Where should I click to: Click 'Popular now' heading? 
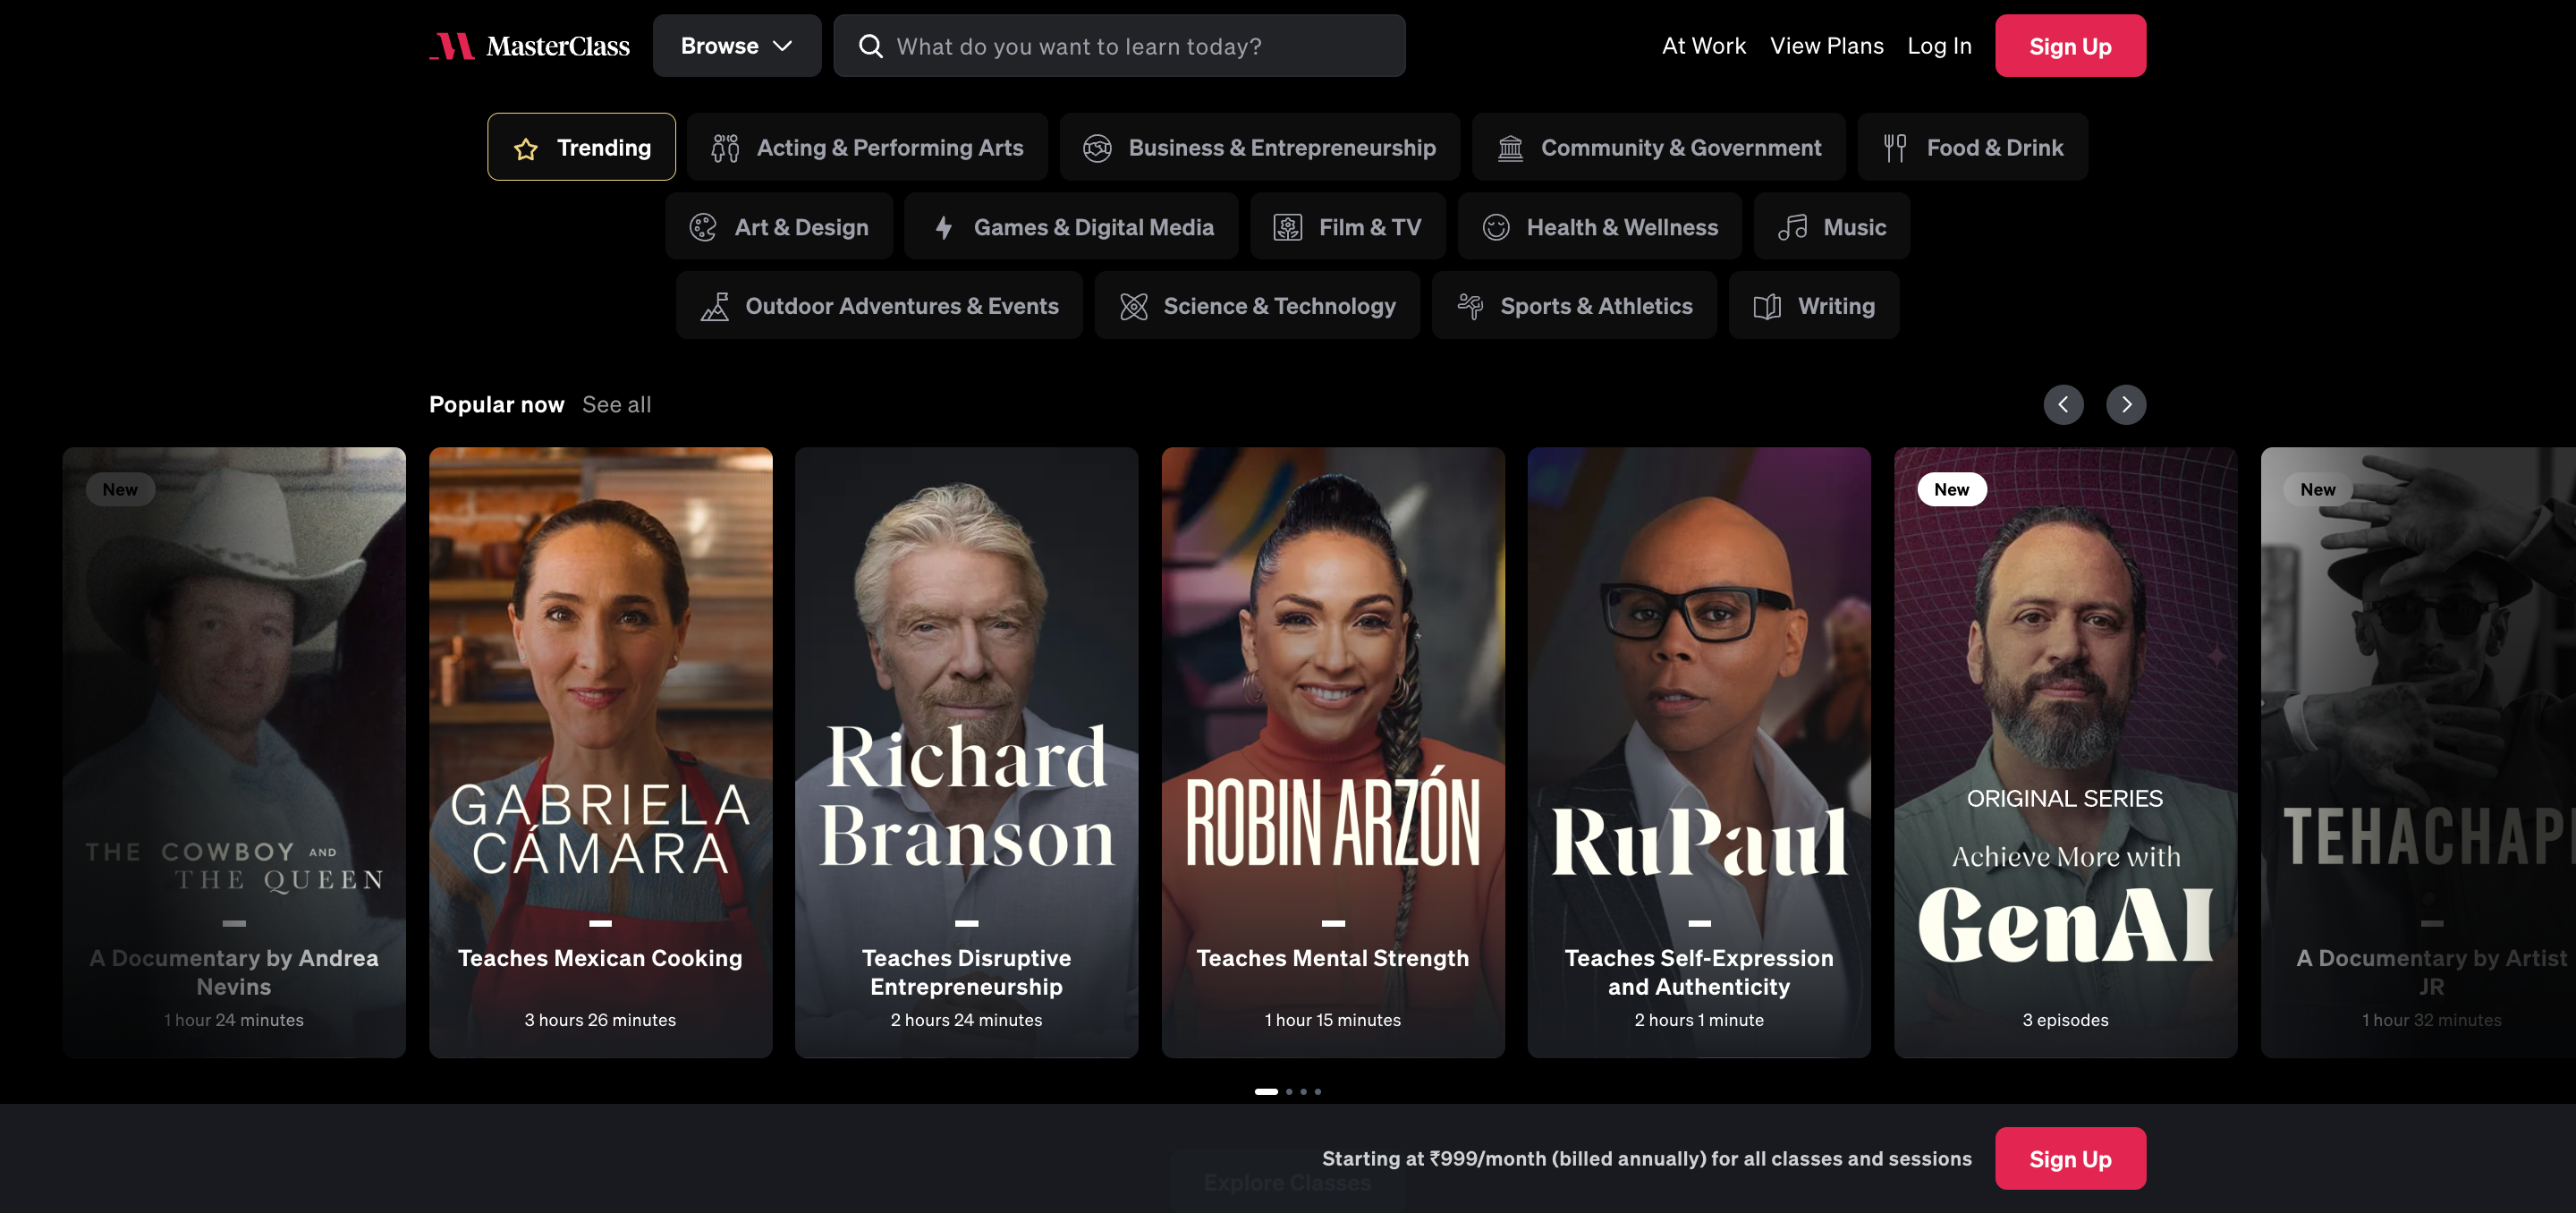point(496,404)
